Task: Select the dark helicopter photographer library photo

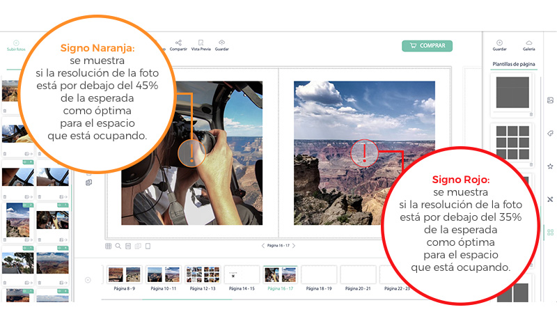Action: [x=53, y=220]
